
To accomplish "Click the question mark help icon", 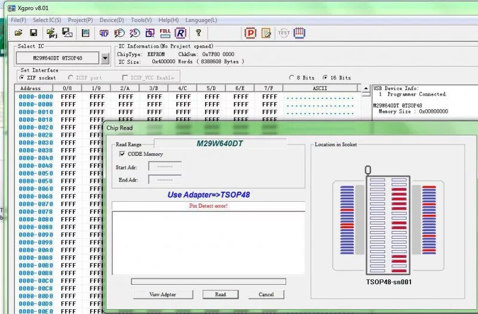I will 198,33.
